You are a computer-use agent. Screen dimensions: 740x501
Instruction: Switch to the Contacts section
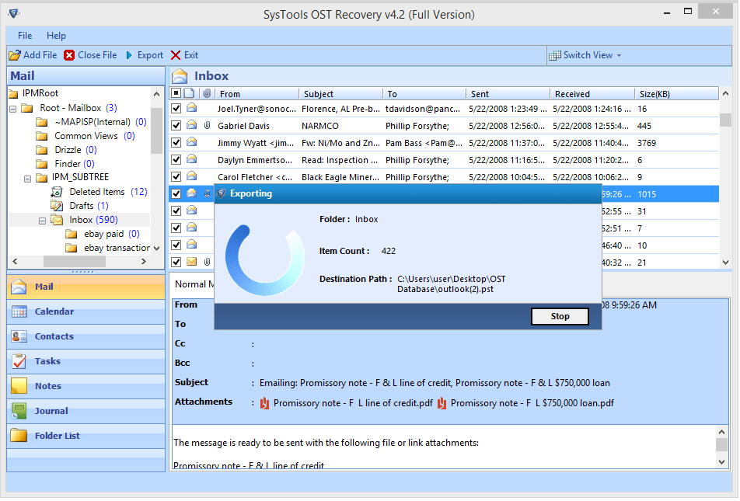(86, 337)
